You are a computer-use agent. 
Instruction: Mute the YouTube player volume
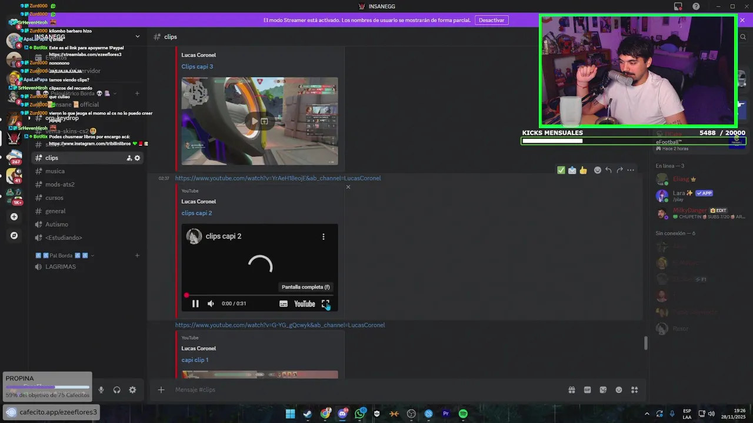pyautogui.click(x=211, y=304)
